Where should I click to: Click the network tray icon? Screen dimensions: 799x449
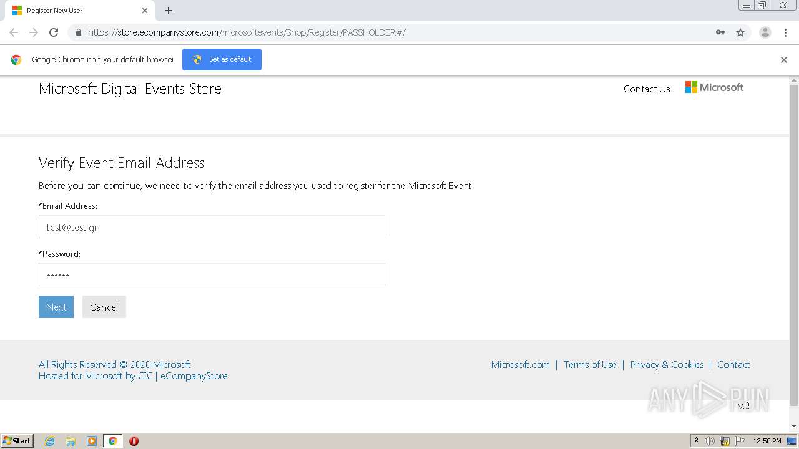[725, 441]
